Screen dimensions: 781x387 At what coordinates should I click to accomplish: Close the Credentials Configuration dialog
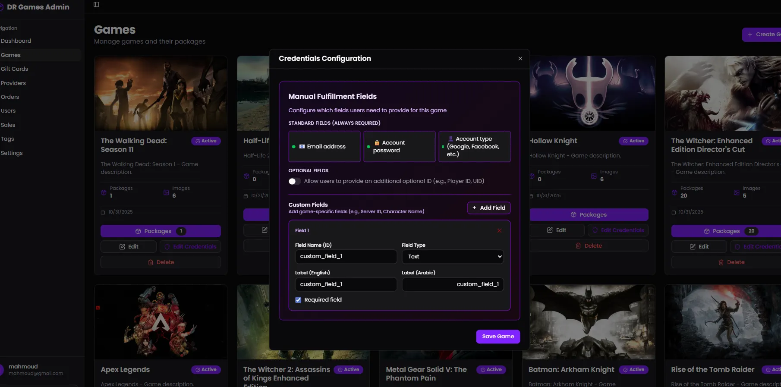520,59
